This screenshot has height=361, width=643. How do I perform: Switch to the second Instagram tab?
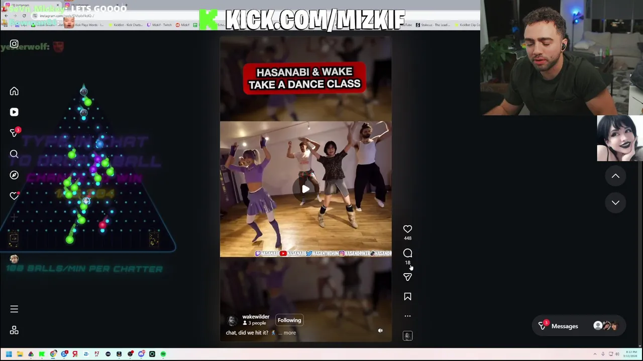93,5
